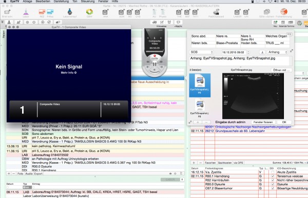Image resolution: width=308 pixels, height=198 pixels.
Task: Pause playback on the EyeTV remote
Action: coord(155,64)
